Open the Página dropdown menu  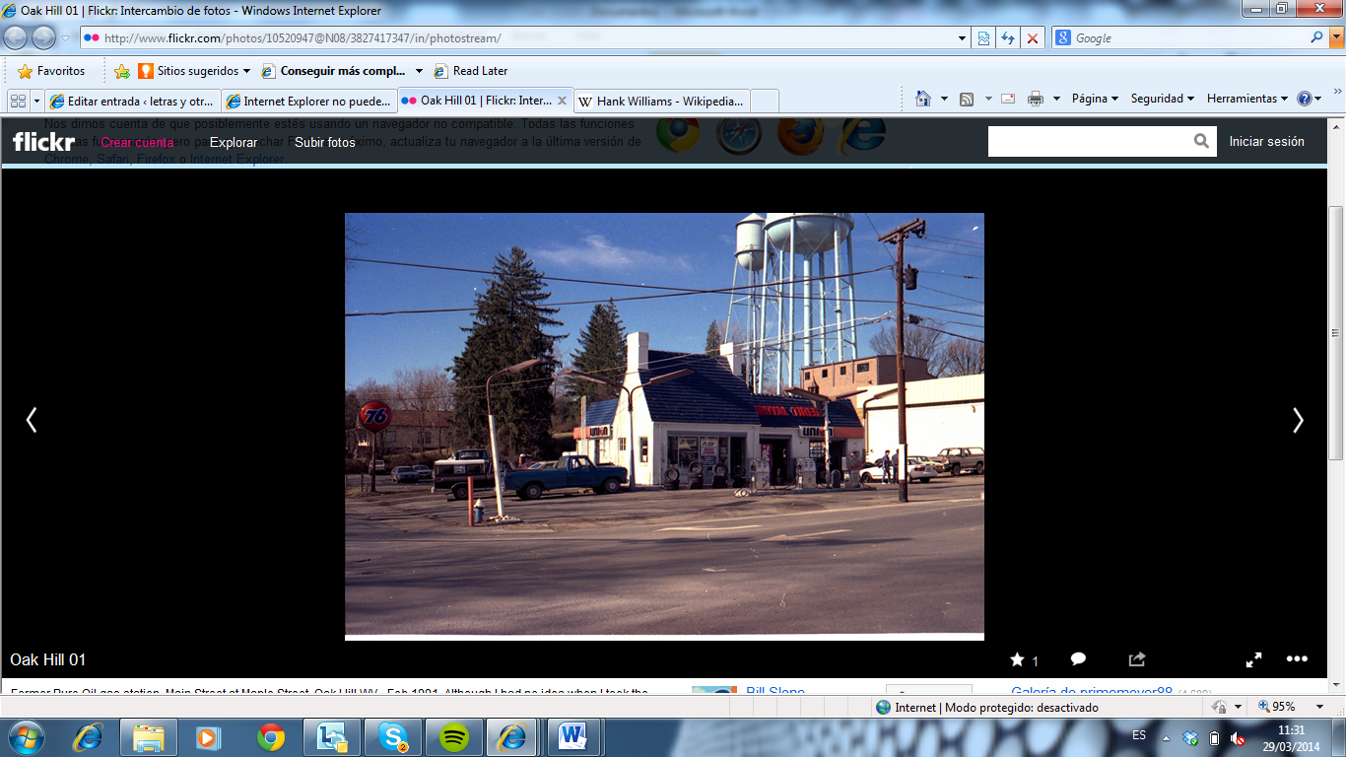pos(1095,99)
